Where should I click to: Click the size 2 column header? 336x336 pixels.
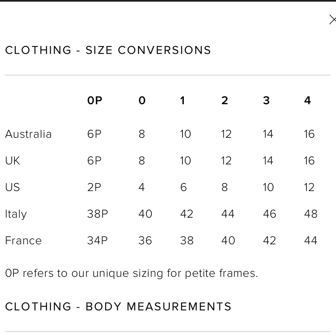(x=224, y=100)
